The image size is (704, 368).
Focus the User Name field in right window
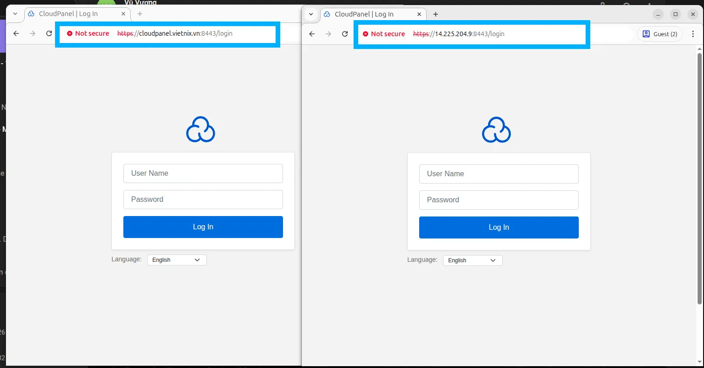coord(499,174)
